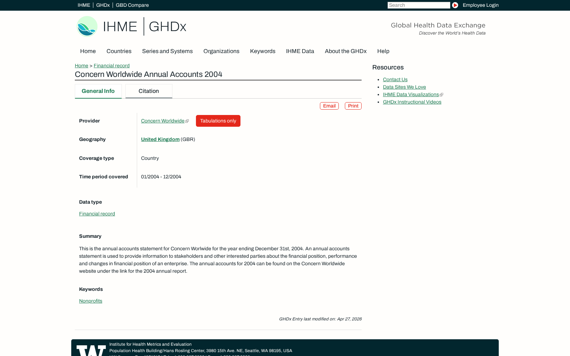Open the Keywords menu
570x356 pixels.
(263, 51)
